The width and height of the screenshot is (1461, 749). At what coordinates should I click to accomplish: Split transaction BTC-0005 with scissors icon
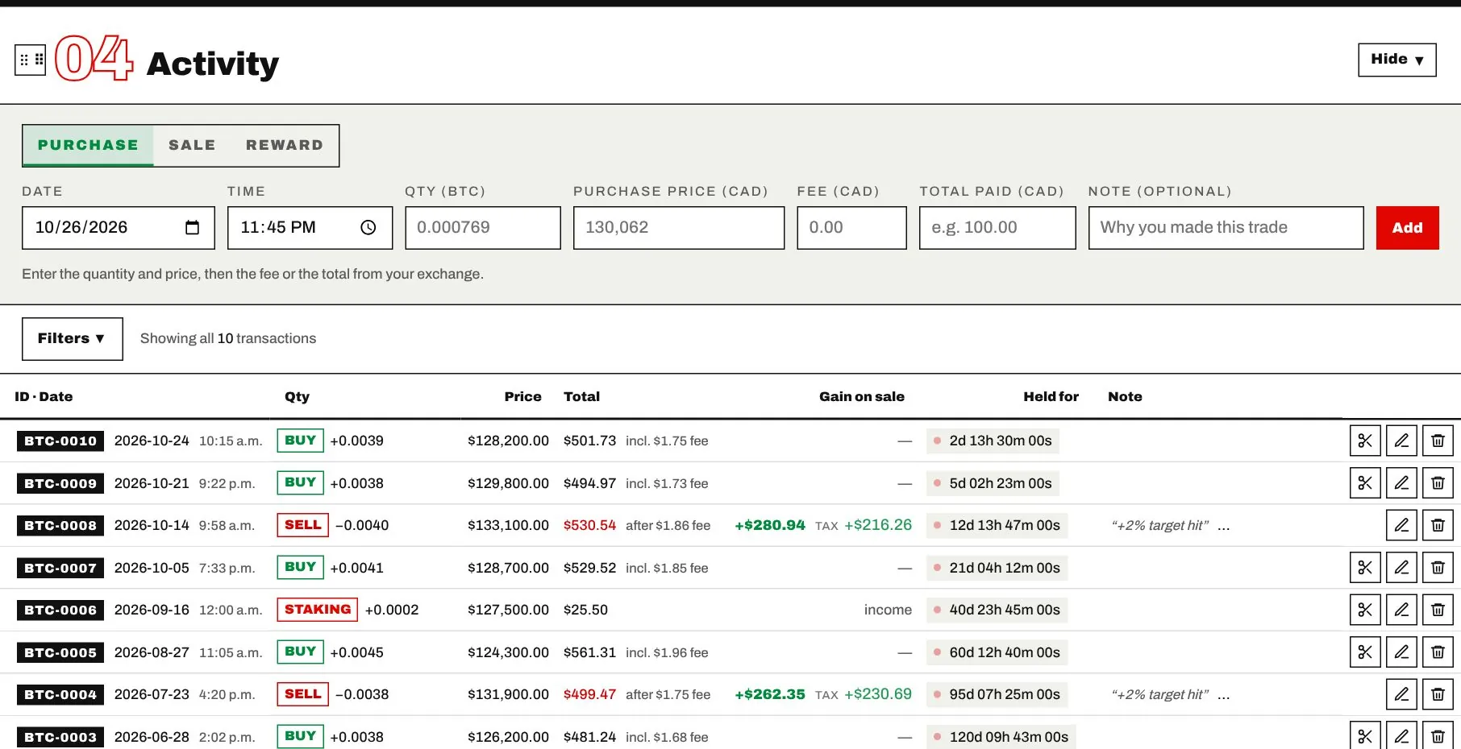[x=1365, y=652]
